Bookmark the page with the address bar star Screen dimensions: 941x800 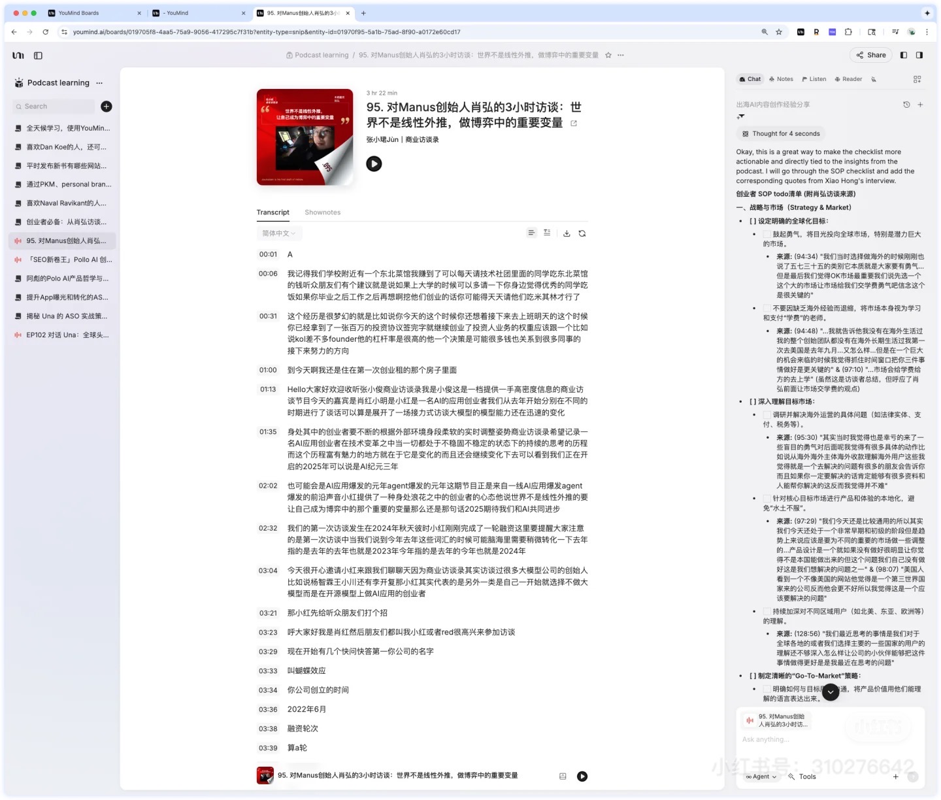pos(779,31)
